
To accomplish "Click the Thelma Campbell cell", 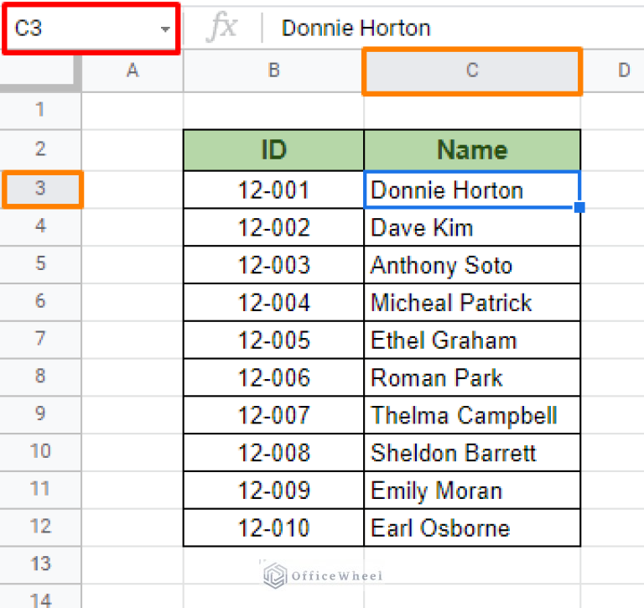I will (472, 415).
